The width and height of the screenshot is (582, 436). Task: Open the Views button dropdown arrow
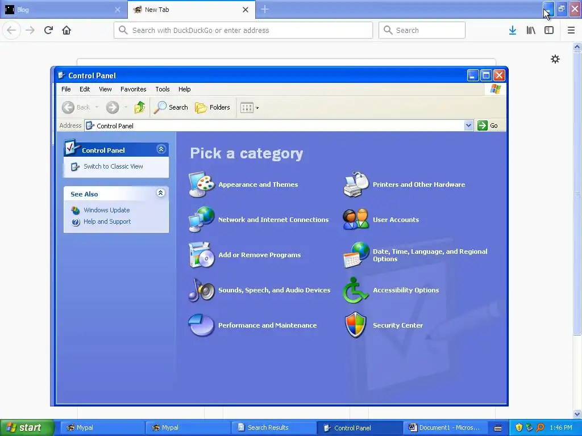point(257,108)
